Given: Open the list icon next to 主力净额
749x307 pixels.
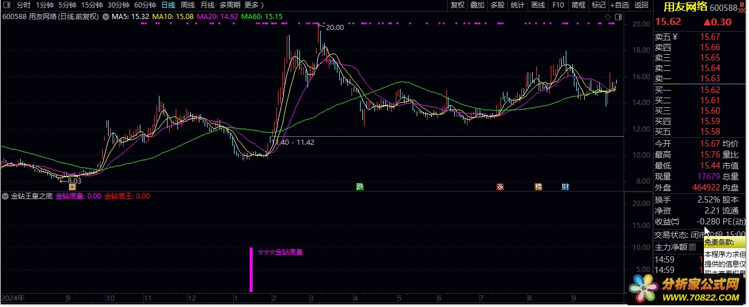Looking at the screenshot, I should coord(693,247).
